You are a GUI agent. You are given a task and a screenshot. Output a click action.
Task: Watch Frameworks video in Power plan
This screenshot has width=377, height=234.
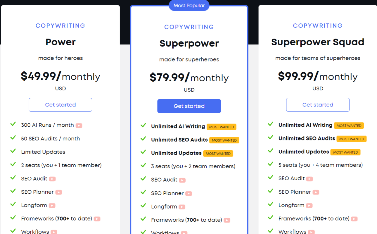click(x=97, y=219)
